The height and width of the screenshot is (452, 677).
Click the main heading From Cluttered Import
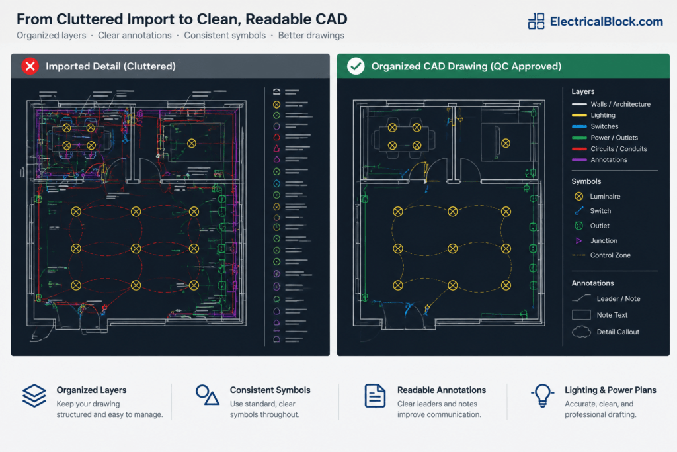click(x=182, y=19)
